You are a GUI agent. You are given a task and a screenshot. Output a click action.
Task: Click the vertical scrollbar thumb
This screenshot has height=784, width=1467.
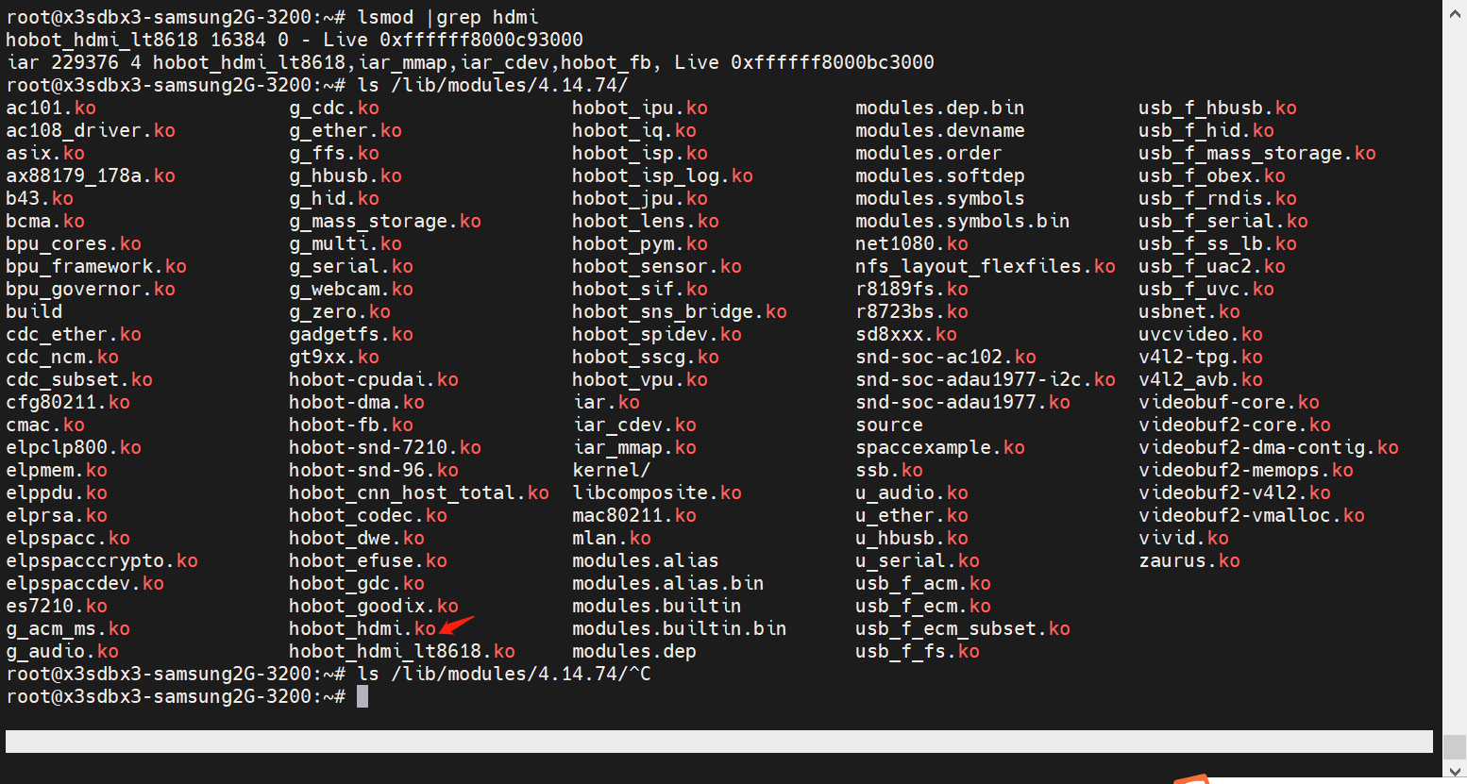pyautogui.click(x=1454, y=745)
